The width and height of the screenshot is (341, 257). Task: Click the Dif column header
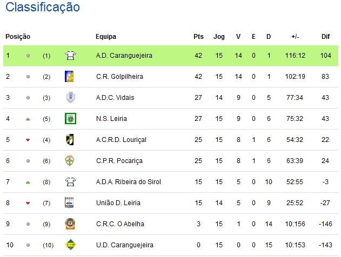pos(325,37)
